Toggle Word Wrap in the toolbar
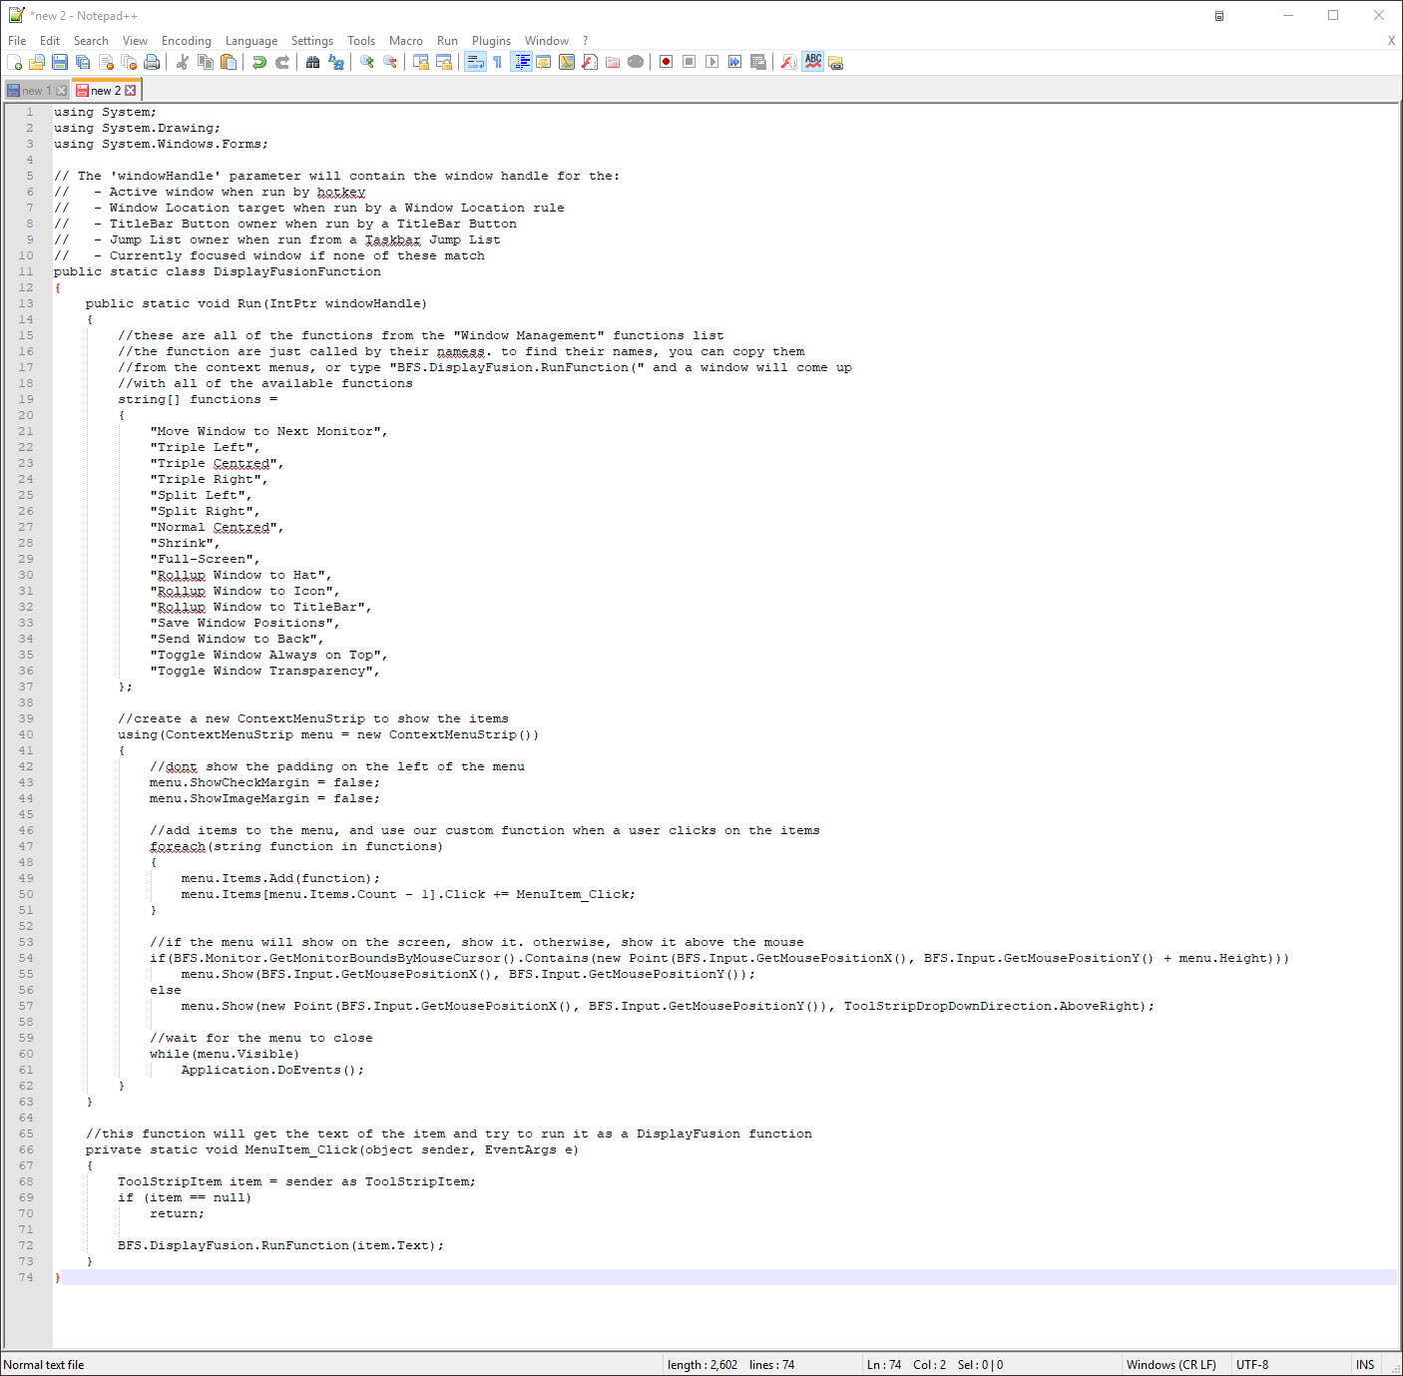 pyautogui.click(x=475, y=62)
